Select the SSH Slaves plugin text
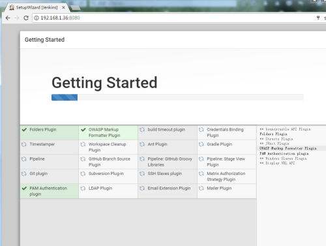This screenshot has width=326, height=246. coord(165,174)
